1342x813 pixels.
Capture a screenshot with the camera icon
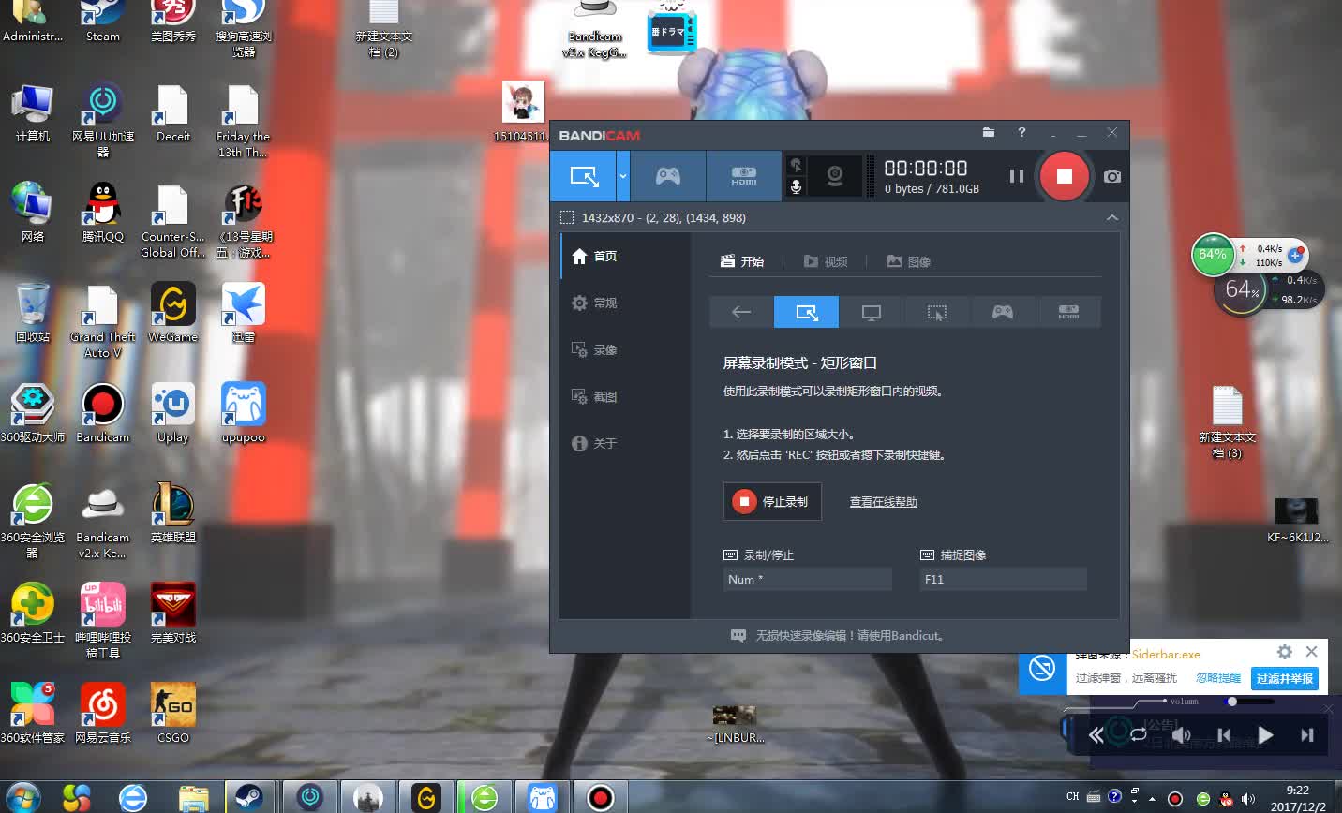tap(1112, 176)
